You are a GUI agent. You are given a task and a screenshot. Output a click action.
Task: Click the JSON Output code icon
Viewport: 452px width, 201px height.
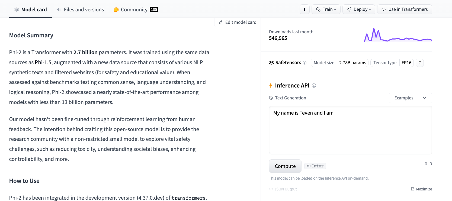click(x=271, y=189)
